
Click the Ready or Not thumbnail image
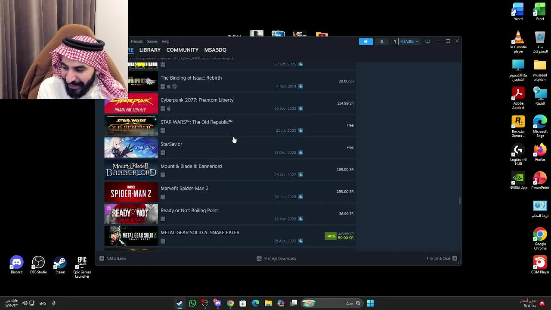pos(131,214)
